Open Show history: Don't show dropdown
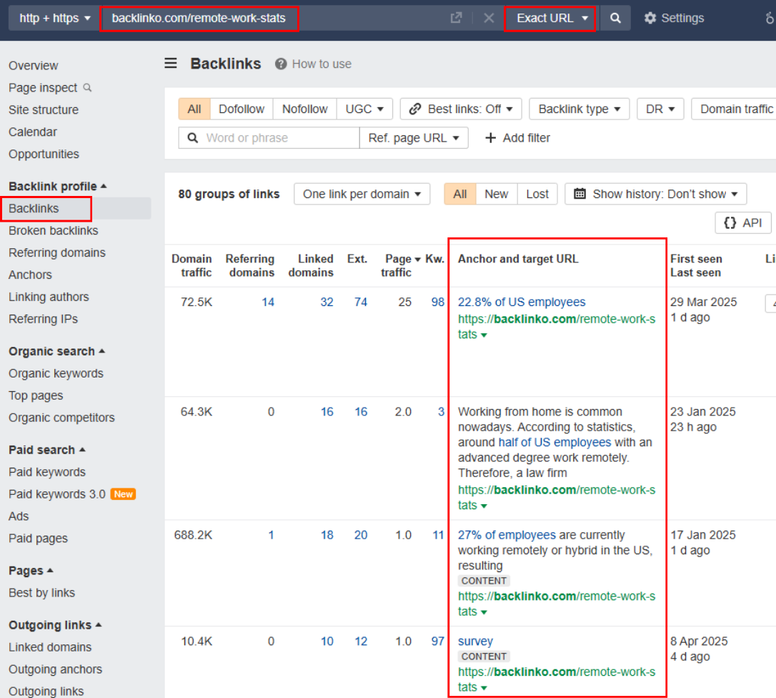This screenshot has height=698, width=776. pyautogui.click(x=655, y=194)
